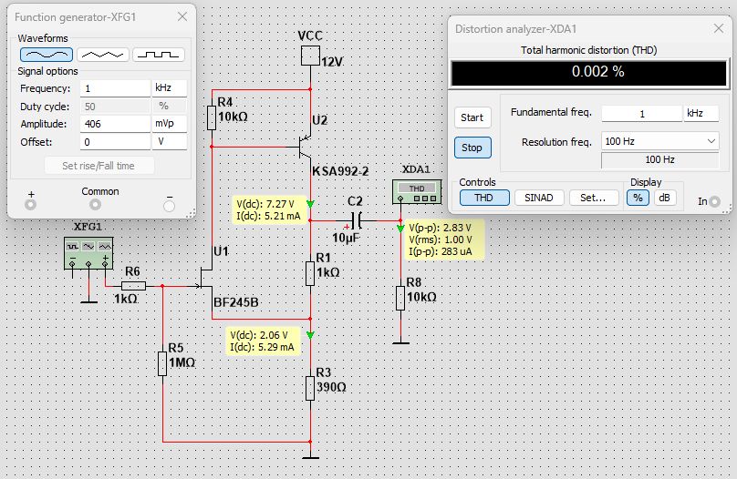Click the Amplitude unit mVp selector
This screenshot has width=737, height=479.
pyautogui.click(x=170, y=123)
